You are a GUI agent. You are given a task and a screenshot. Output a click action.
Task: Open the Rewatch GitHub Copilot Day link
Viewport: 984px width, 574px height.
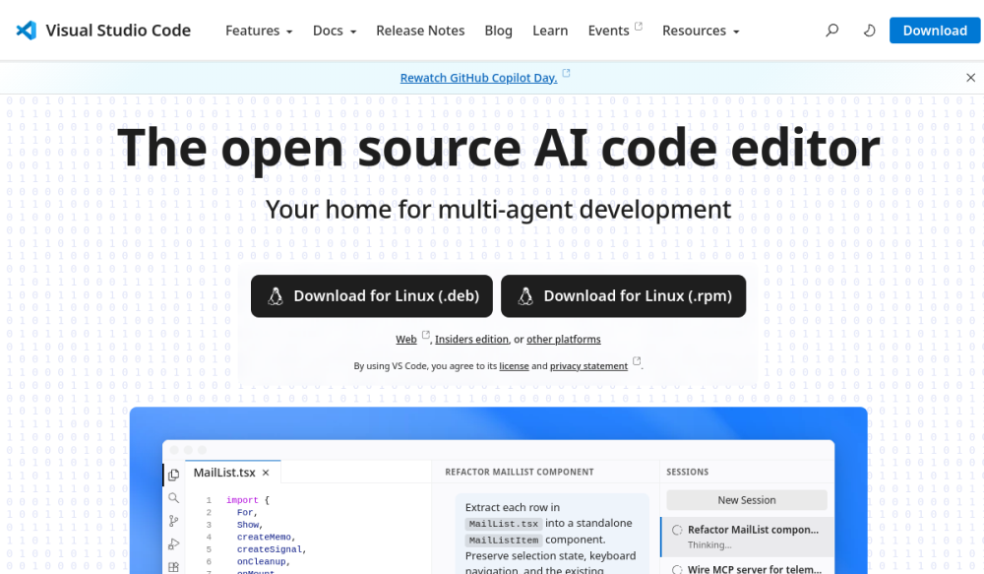(x=479, y=78)
